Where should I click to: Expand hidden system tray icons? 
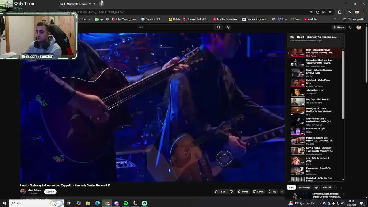[x=320, y=203]
